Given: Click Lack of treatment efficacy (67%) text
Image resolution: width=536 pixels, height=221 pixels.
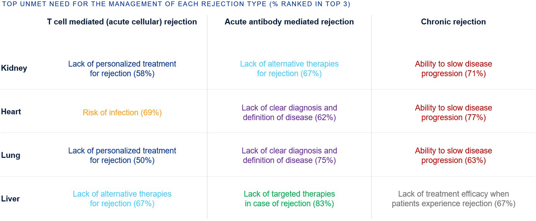Looking at the screenshot, I should point(453,199).
